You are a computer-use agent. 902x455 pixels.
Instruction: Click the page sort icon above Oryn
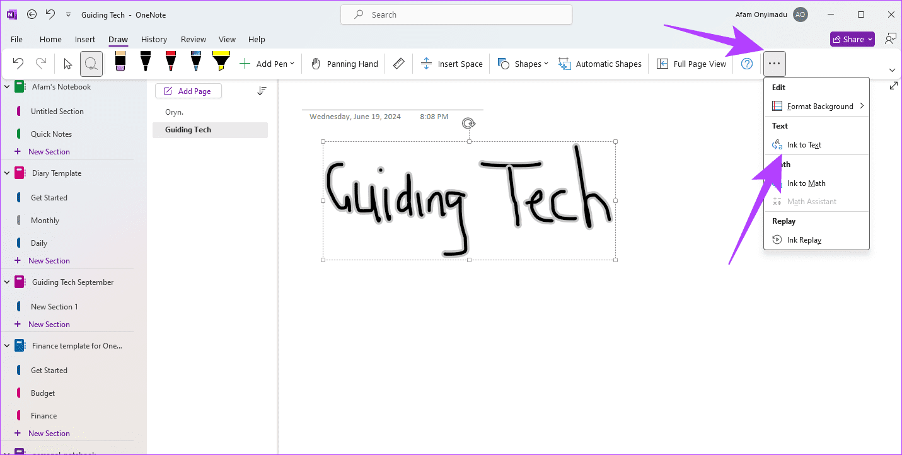coord(262,91)
